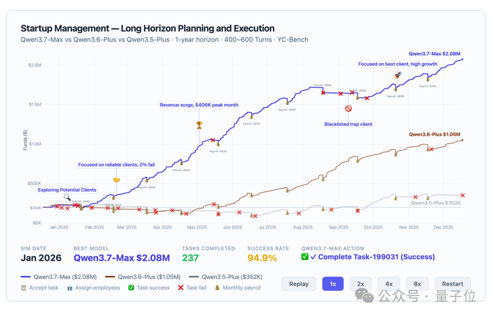Click the Blacklisted trap client annotation
Viewport: 492px width, 316px height.
(348, 124)
